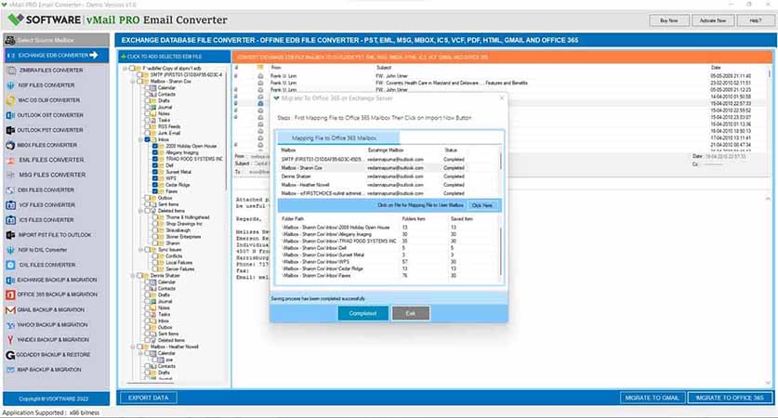Uncheck the WPS folder checkbox

[x=155, y=178]
